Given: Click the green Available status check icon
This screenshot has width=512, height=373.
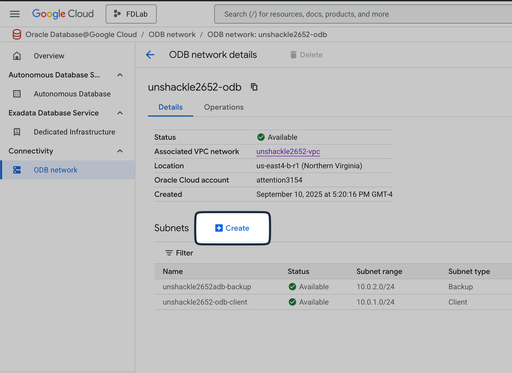Looking at the screenshot, I should click(x=261, y=137).
